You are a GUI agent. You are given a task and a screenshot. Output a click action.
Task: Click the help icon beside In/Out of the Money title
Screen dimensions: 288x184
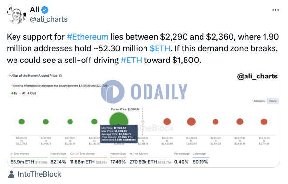(x=60, y=76)
